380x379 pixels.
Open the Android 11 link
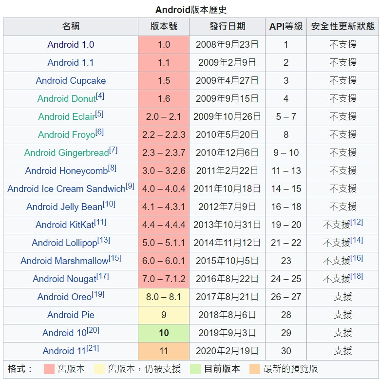pos(64,351)
